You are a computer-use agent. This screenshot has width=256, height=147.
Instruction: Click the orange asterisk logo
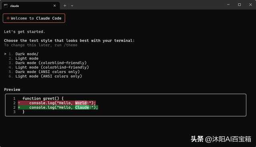(8, 18)
